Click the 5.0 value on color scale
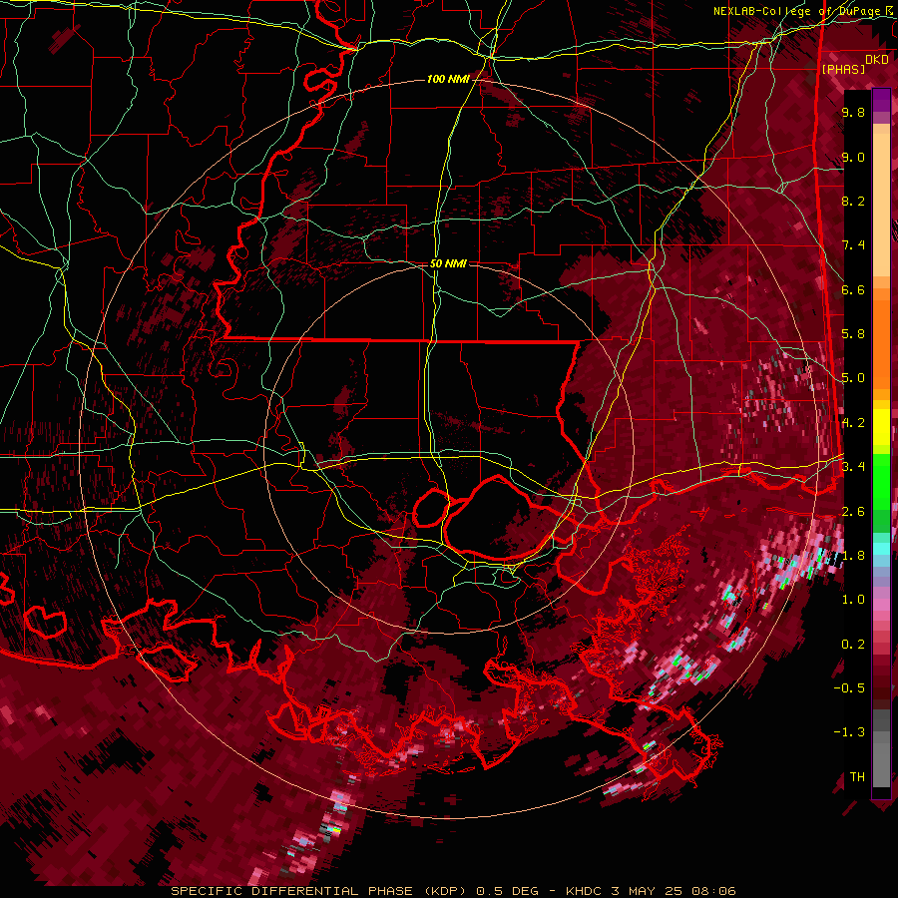 tap(853, 378)
